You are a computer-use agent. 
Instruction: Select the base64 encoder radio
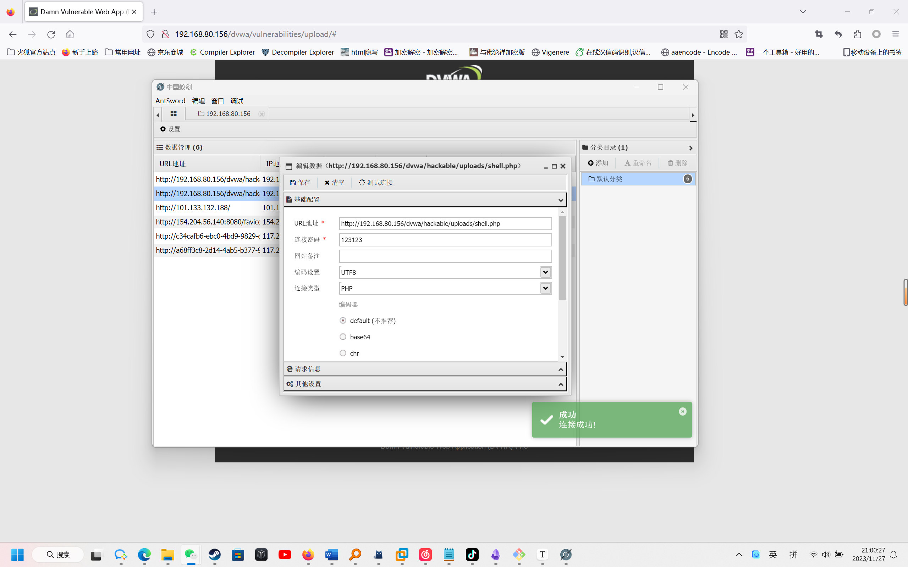point(342,337)
